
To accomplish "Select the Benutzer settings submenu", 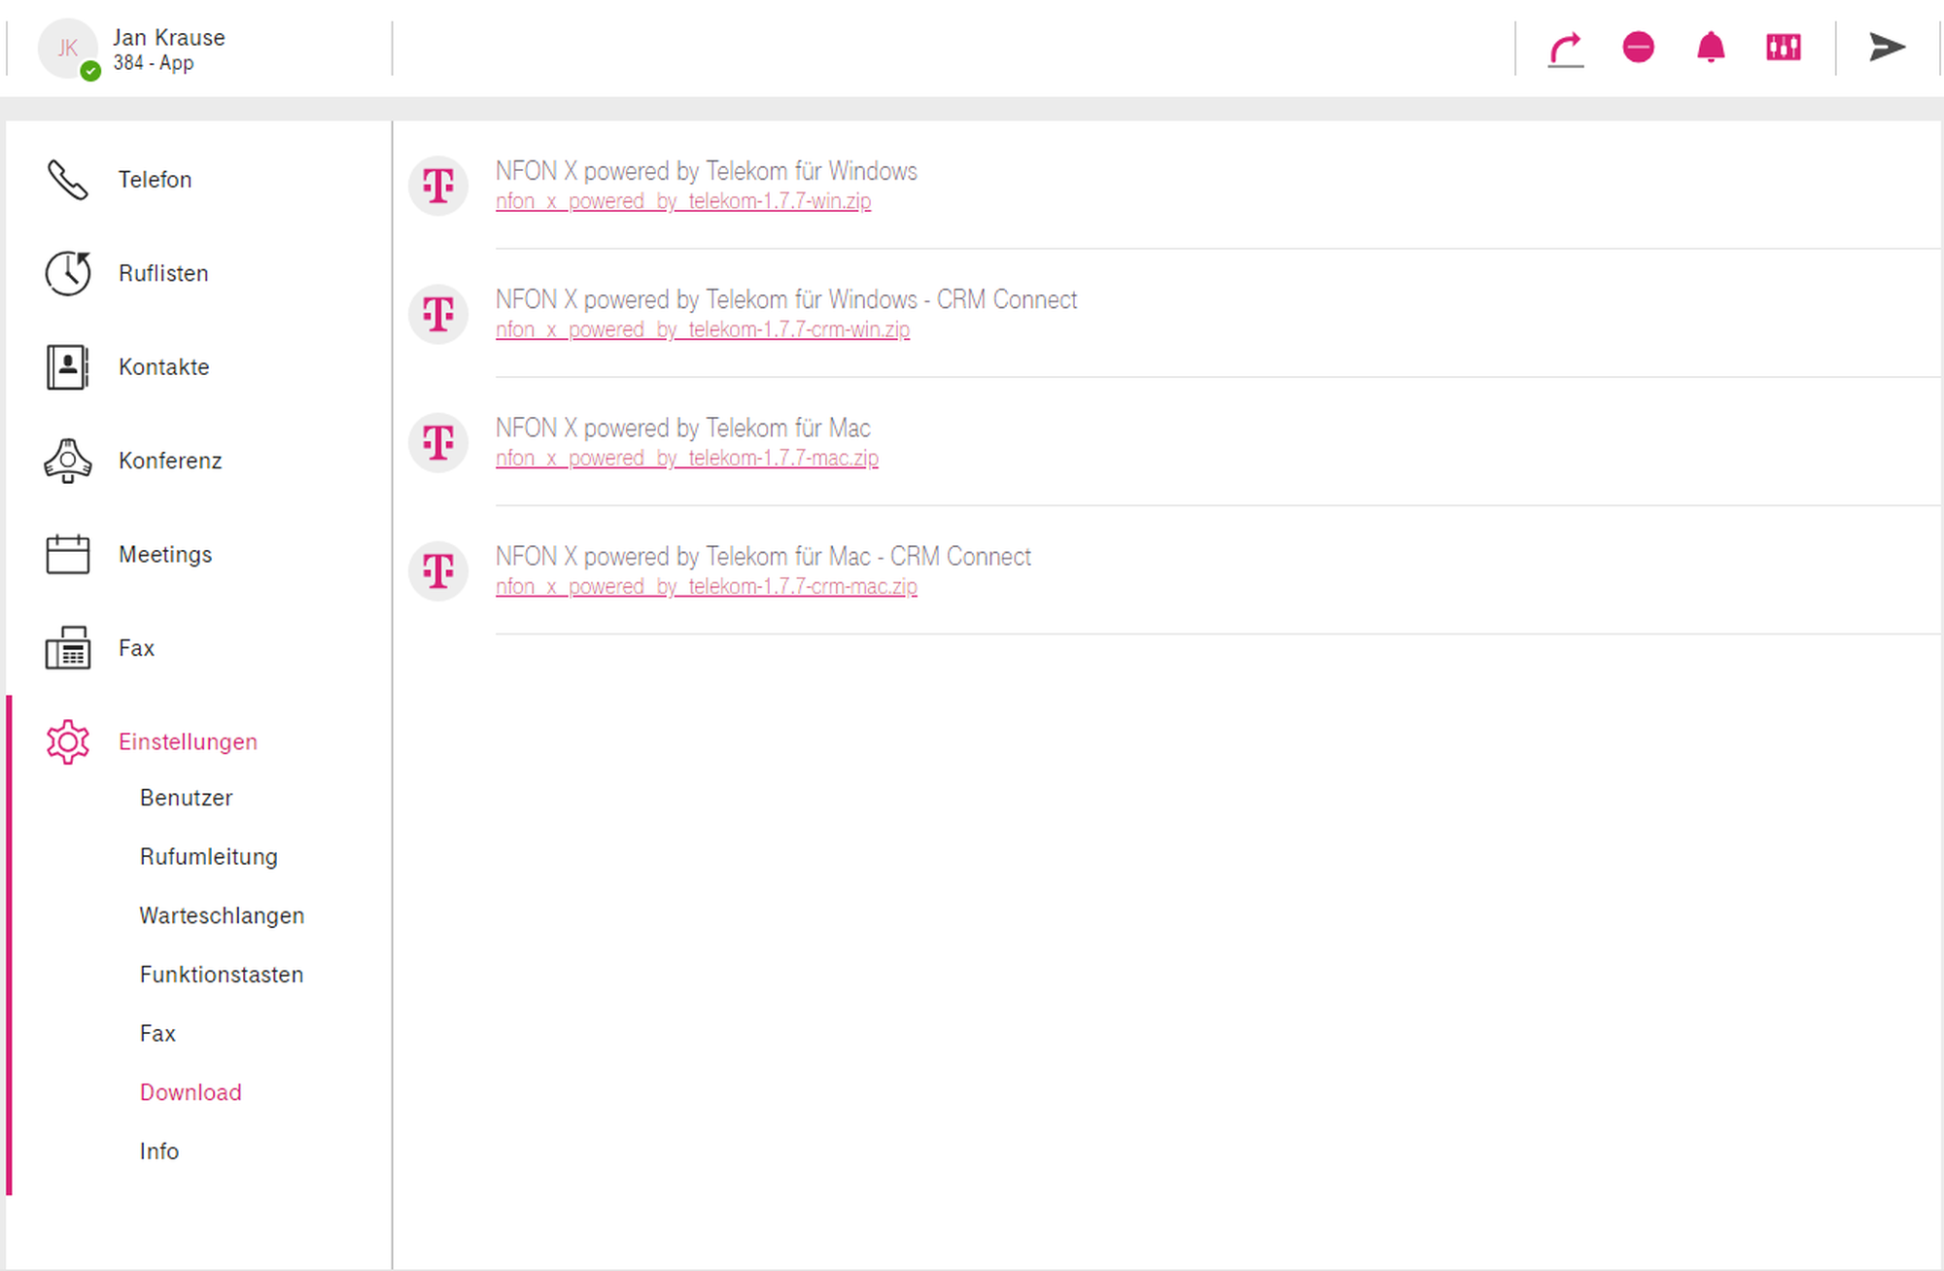I will (186, 798).
